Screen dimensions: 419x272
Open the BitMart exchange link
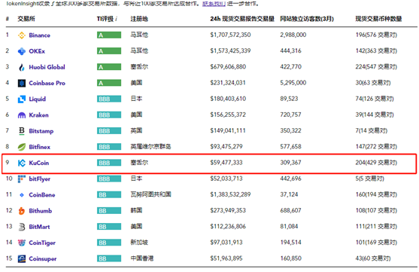tap(39, 227)
